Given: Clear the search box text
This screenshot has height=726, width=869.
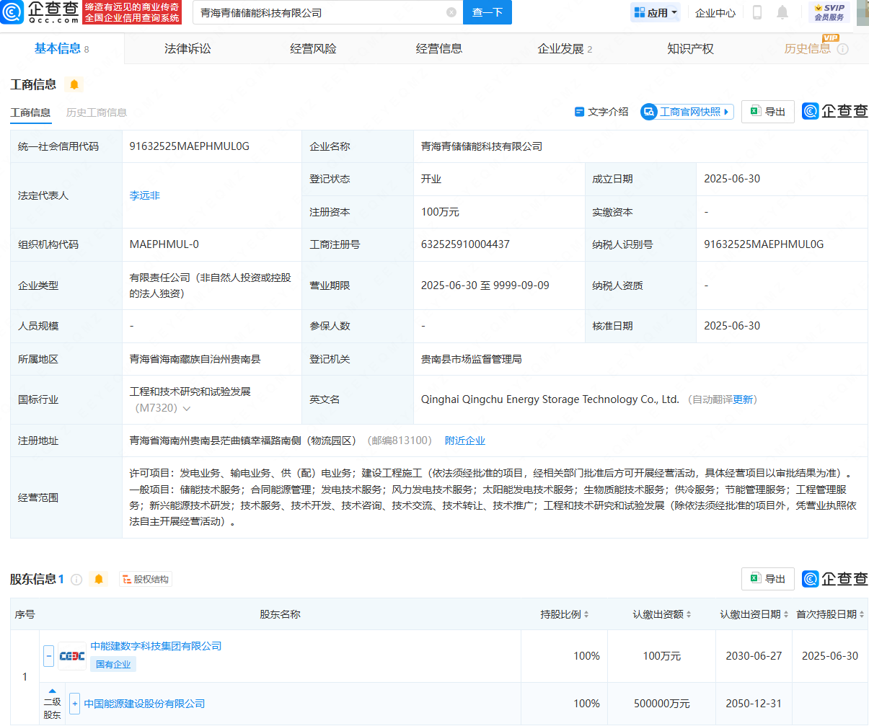Looking at the screenshot, I should click(451, 12).
